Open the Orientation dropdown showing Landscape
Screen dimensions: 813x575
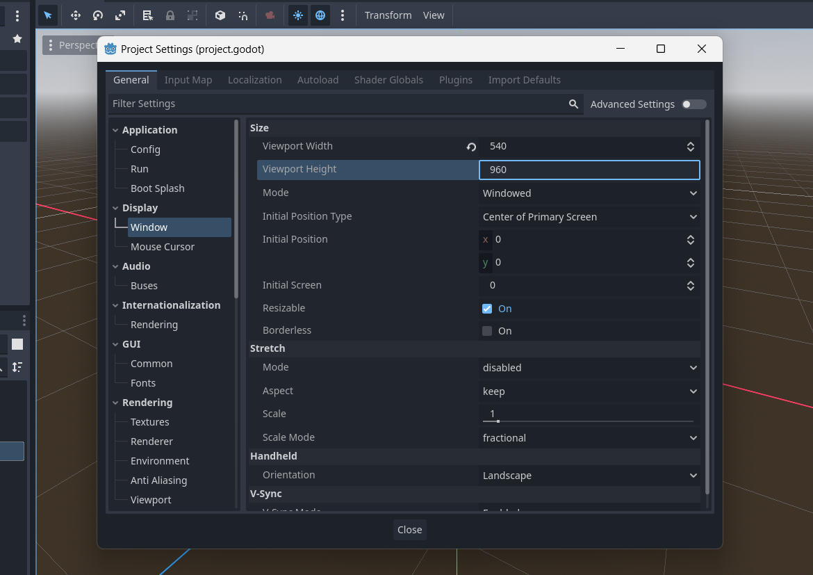589,476
